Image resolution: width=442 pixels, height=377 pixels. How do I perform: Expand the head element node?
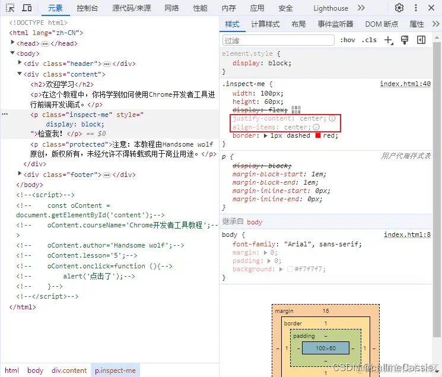coord(12,42)
